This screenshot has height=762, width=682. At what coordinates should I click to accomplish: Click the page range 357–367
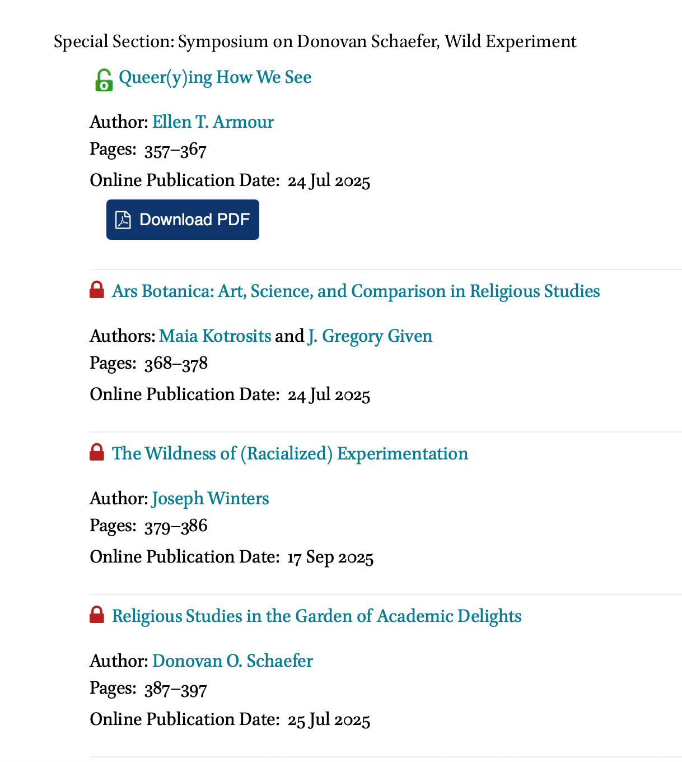pyautogui.click(x=175, y=150)
